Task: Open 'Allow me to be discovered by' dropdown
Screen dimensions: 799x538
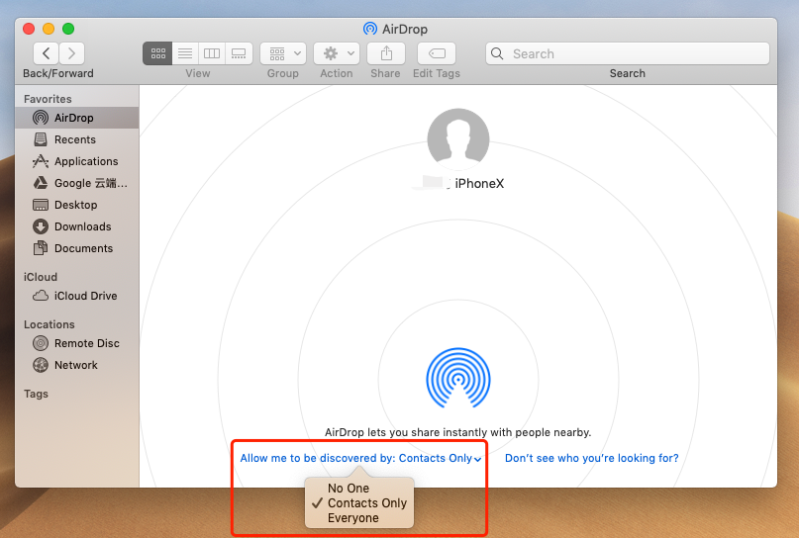Action: [x=360, y=458]
